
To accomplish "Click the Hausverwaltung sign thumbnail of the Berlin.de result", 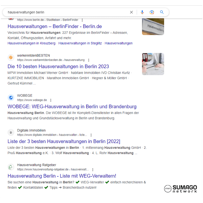I will tap(153, 26).
